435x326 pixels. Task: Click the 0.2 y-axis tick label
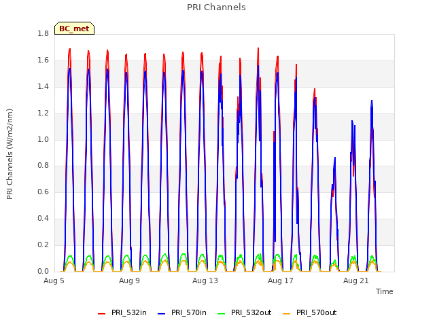43,244
